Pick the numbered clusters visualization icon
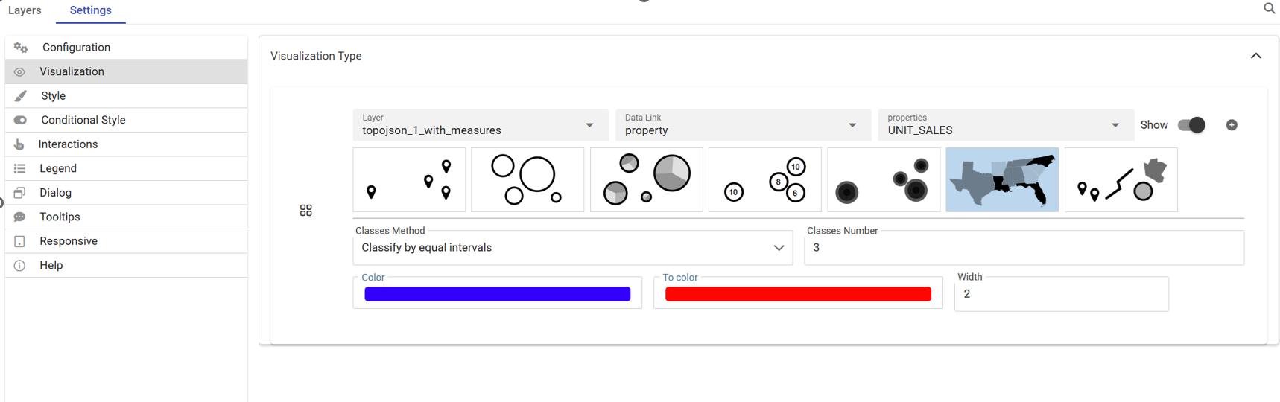 coord(764,179)
